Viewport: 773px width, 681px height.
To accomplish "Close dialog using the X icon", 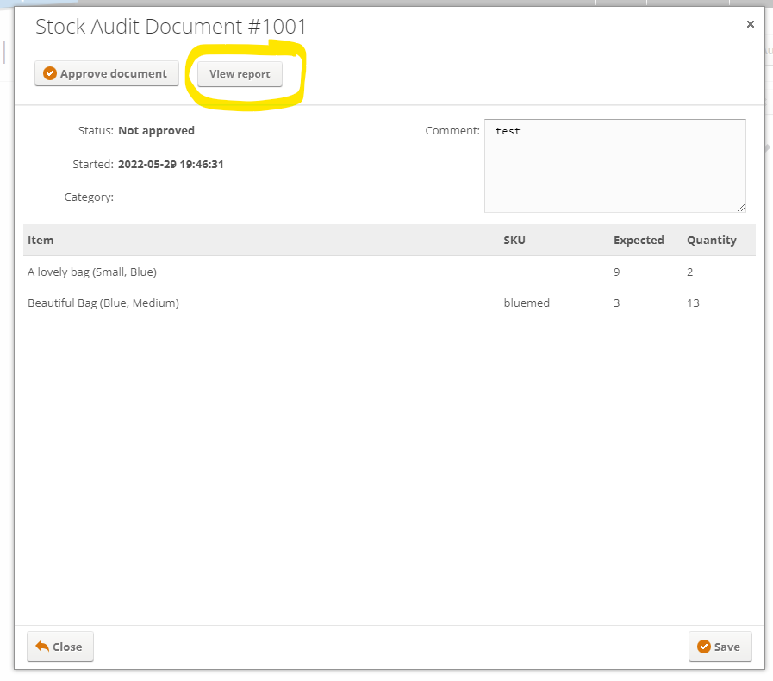I will tap(751, 24).
